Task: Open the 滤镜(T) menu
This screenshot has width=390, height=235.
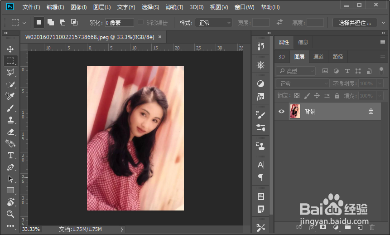Action: (x=174, y=7)
